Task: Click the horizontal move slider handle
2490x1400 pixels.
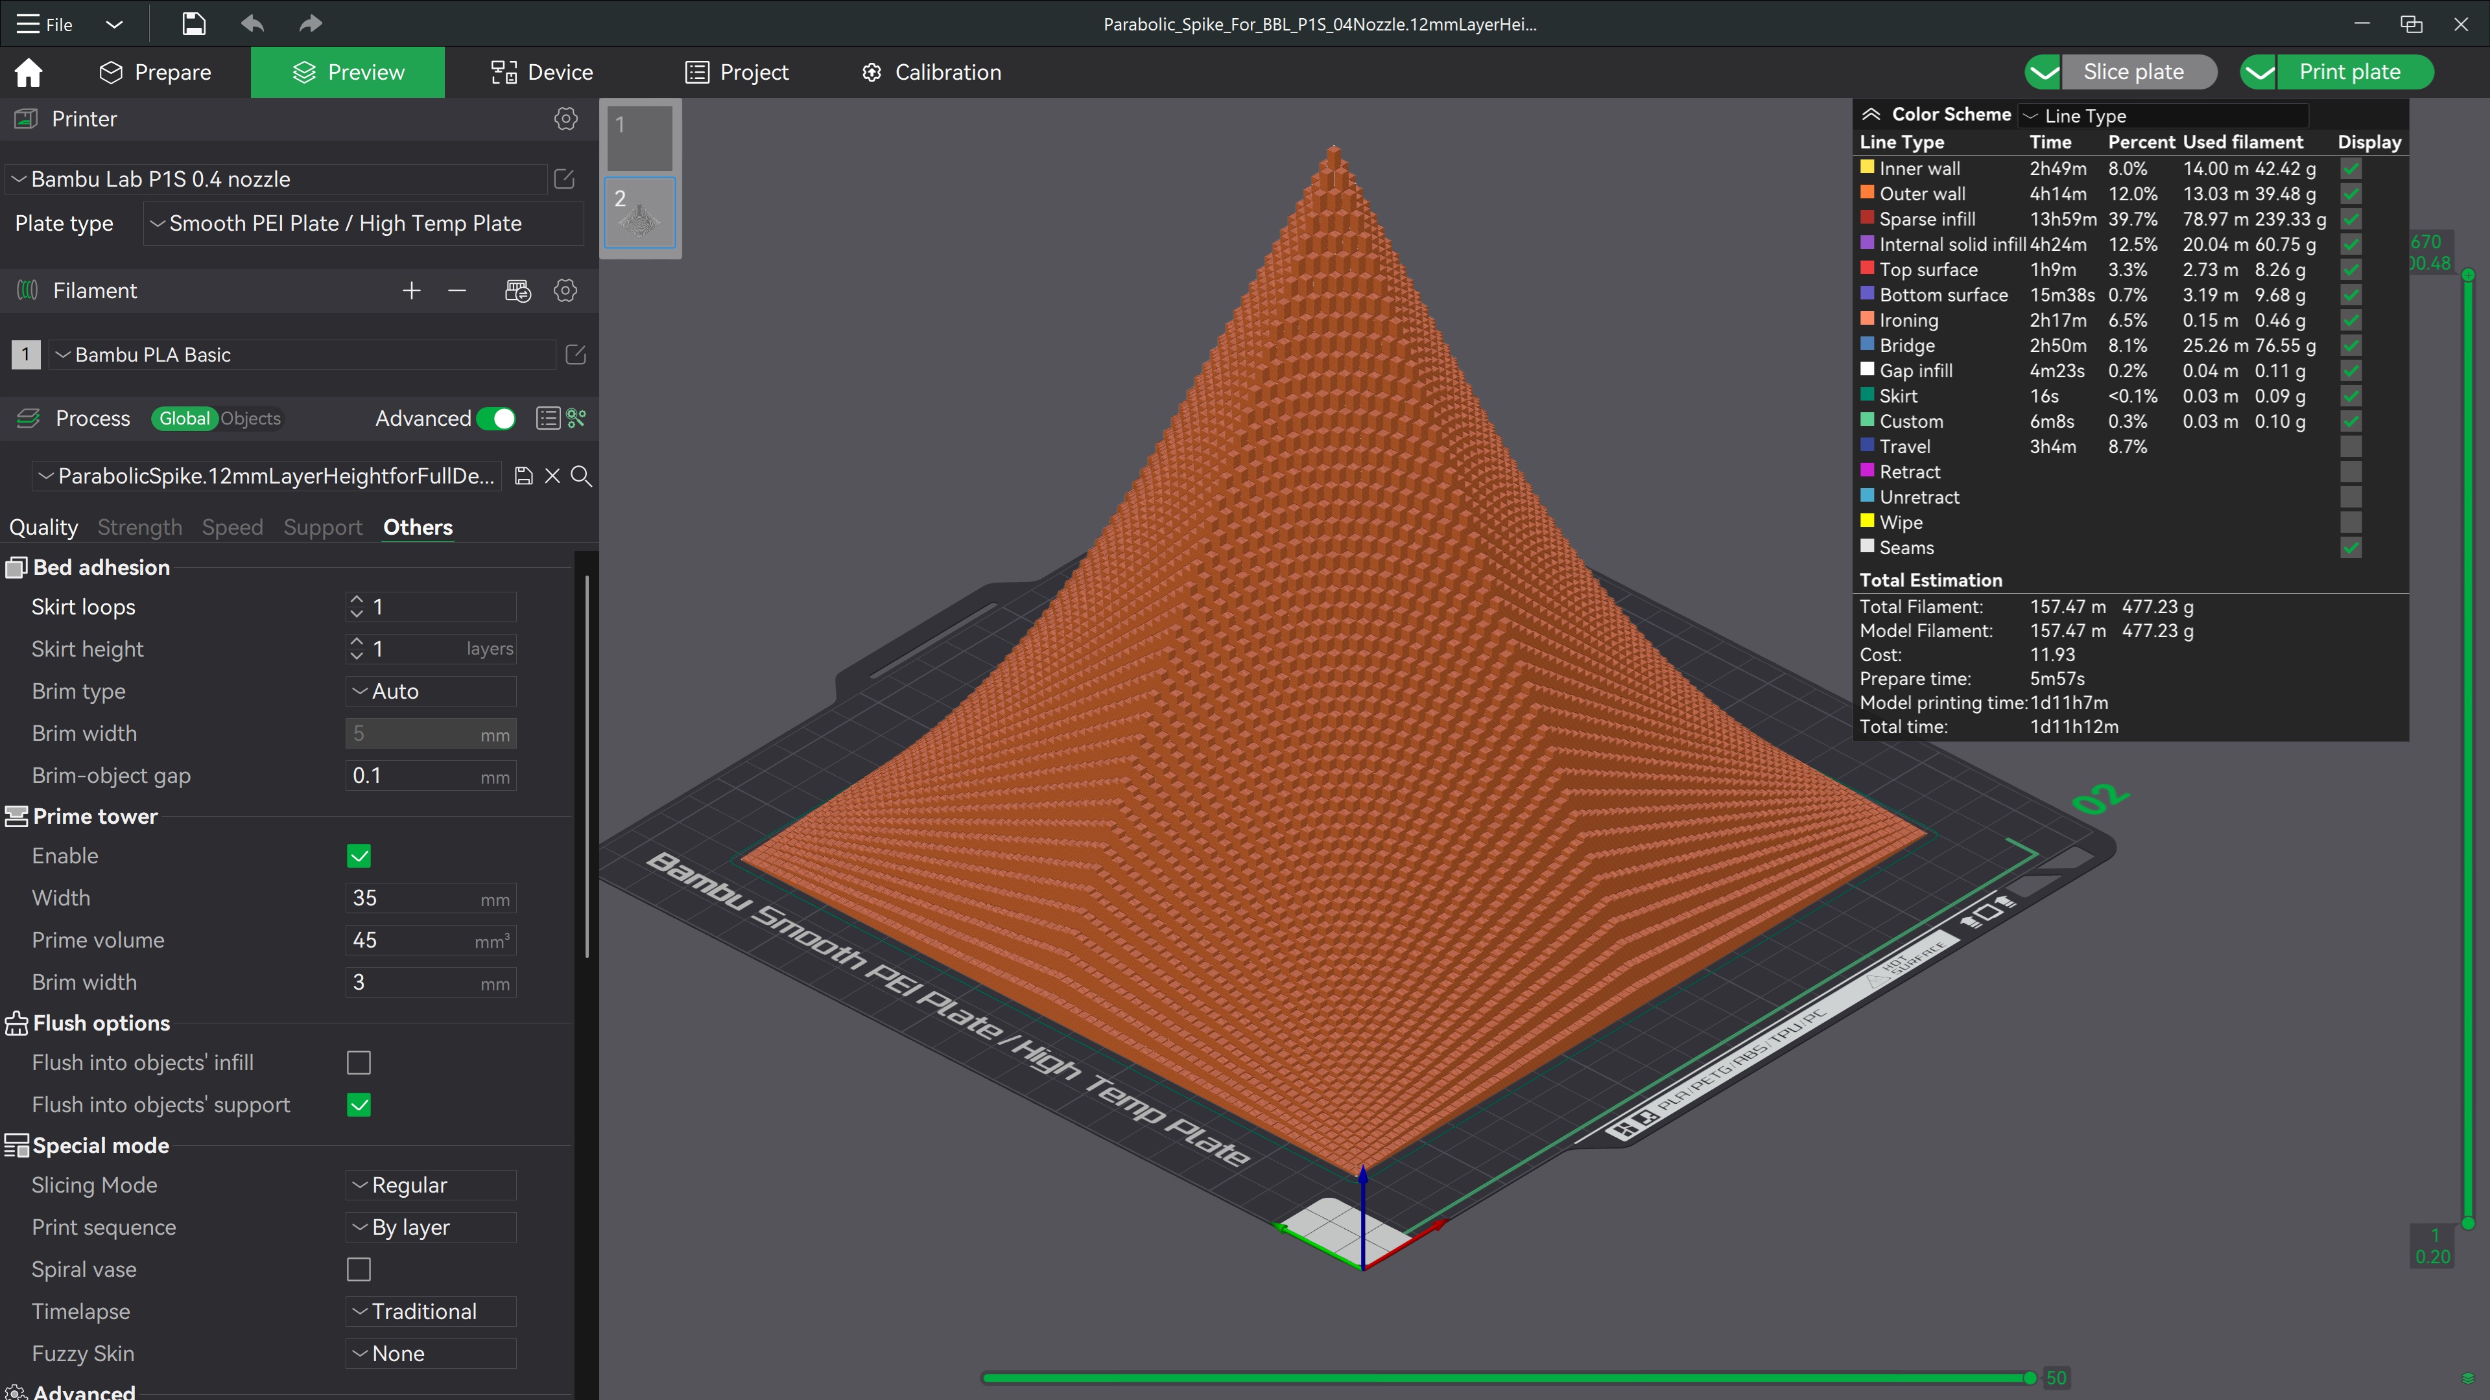Action: tap(2030, 1378)
